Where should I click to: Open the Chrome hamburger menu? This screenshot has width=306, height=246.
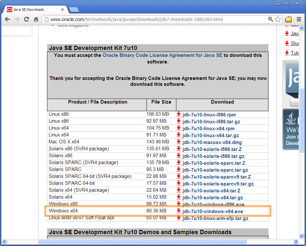pyautogui.click(x=299, y=19)
